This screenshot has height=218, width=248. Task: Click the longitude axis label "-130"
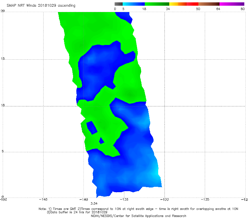point(165,200)
